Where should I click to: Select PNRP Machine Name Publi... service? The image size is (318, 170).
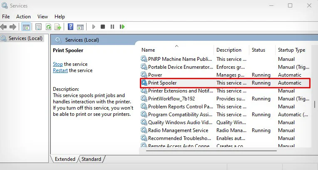[x=180, y=59]
